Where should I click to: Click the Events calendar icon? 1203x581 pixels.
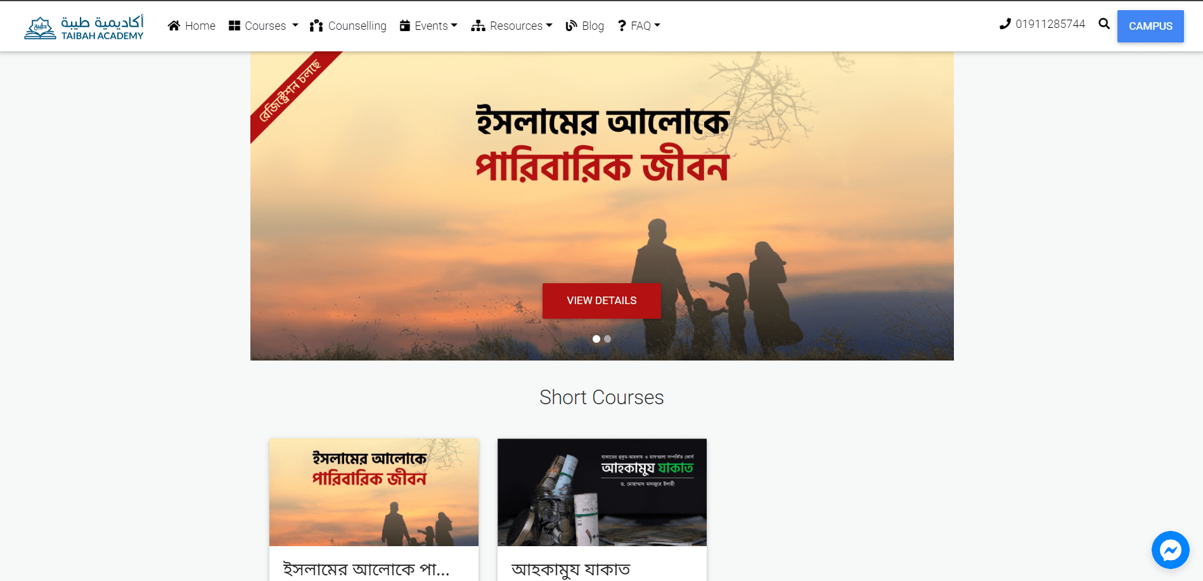(405, 25)
